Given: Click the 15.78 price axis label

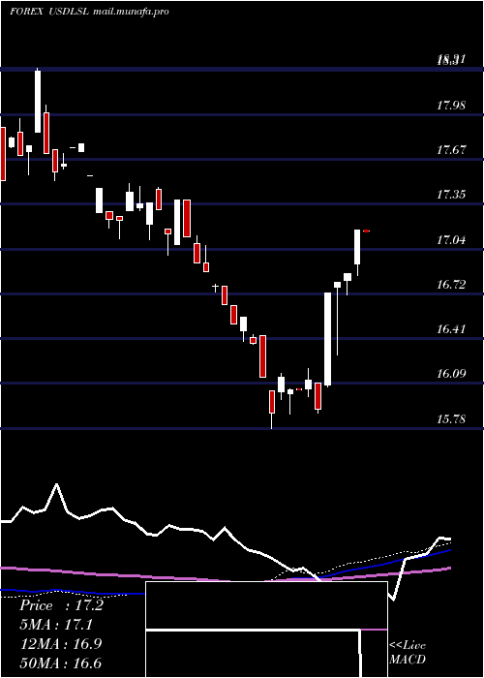Looking at the screenshot, I should [x=451, y=418].
